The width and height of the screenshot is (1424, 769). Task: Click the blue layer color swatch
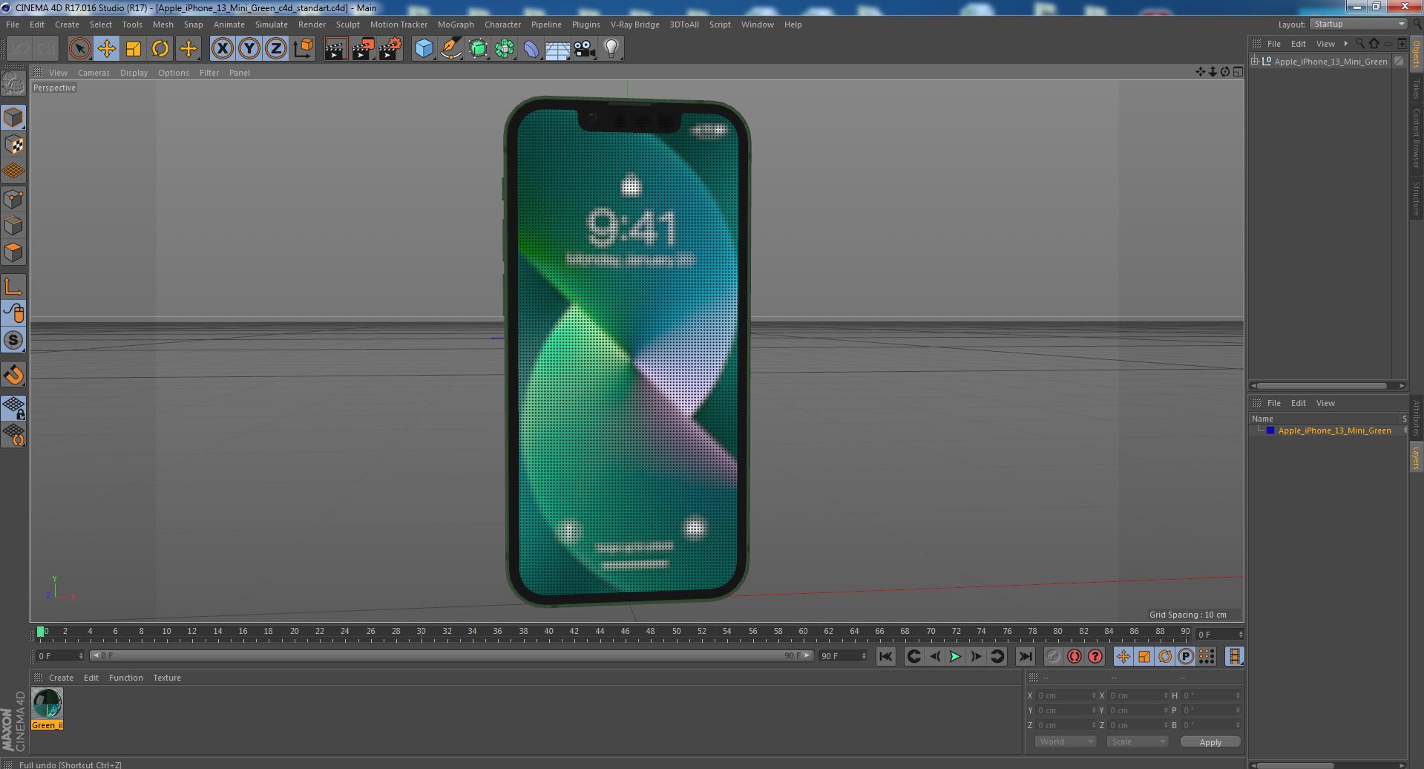click(1270, 431)
